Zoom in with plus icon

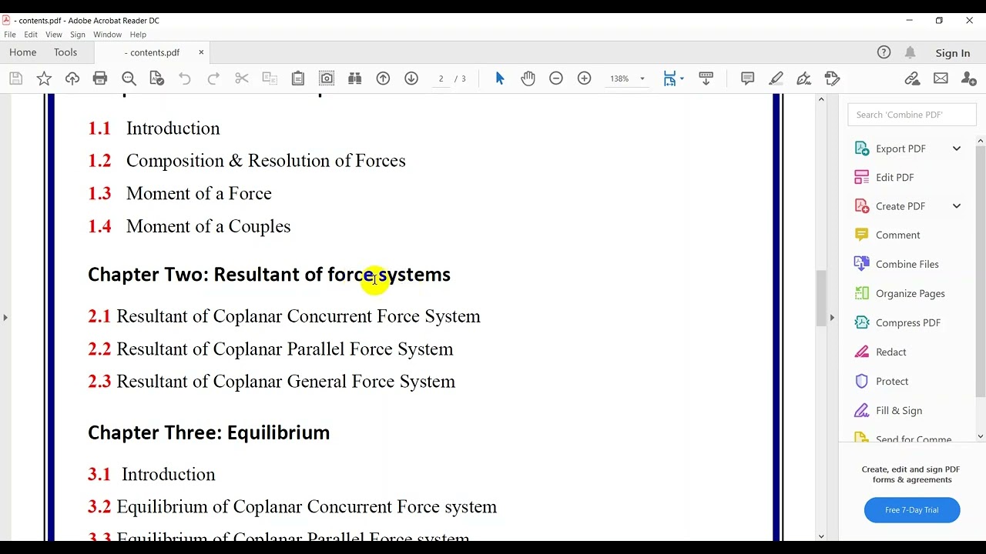[x=585, y=78]
